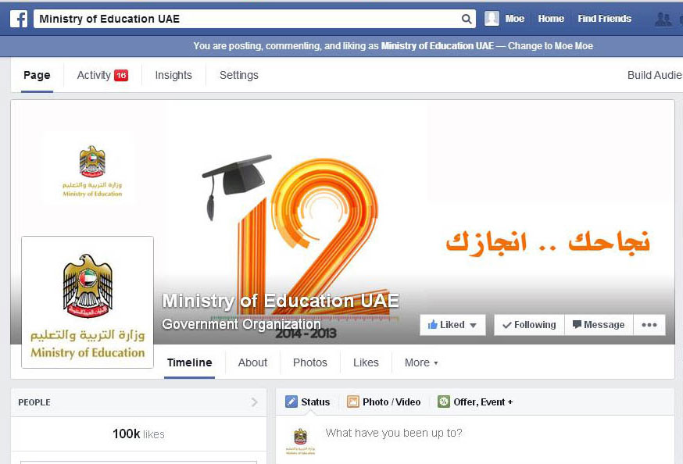This screenshot has width=683, height=464.
Task: Go to the About tab
Action: tap(252, 362)
